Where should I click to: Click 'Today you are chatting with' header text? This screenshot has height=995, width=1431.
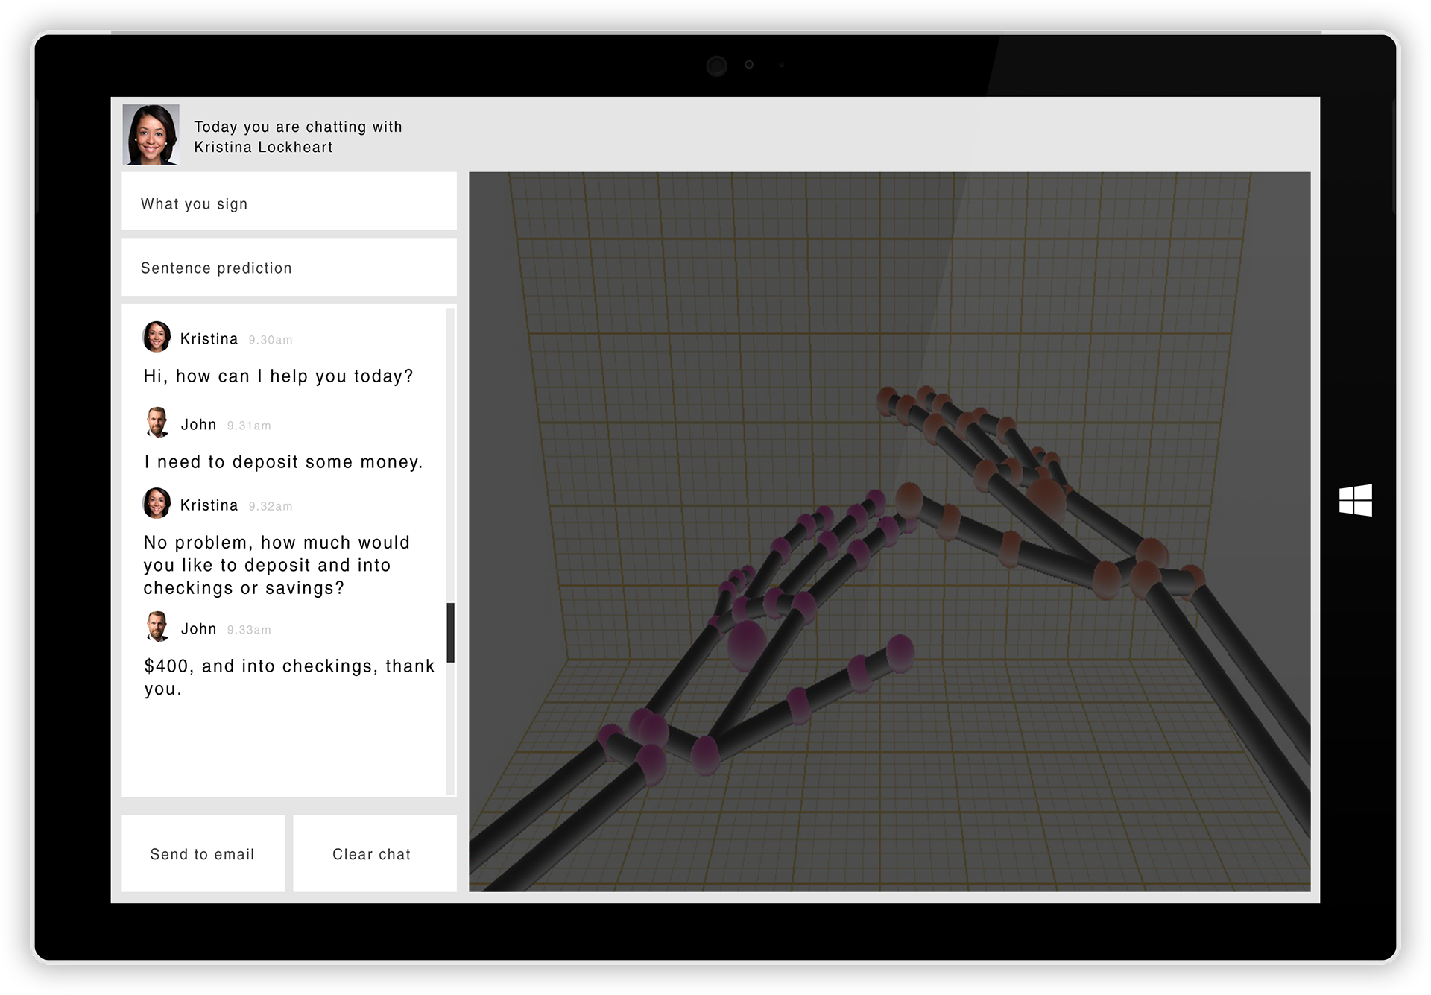297,127
